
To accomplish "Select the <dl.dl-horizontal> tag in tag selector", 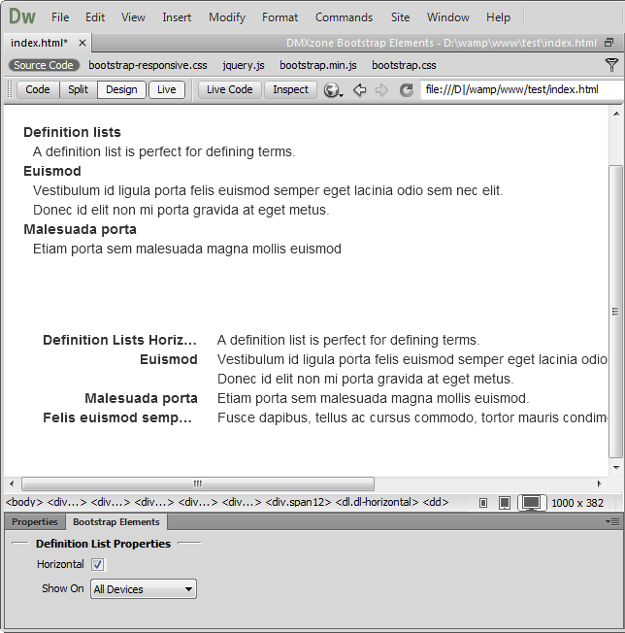I will point(377,502).
